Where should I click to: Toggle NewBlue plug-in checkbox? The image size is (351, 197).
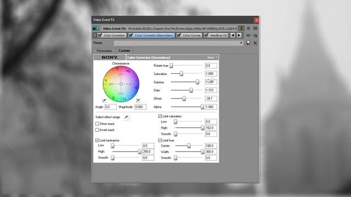click(206, 35)
